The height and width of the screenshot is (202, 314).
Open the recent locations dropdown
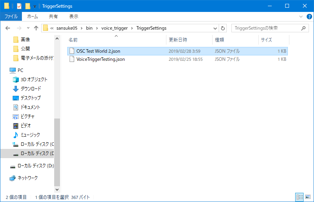[x=28, y=28]
